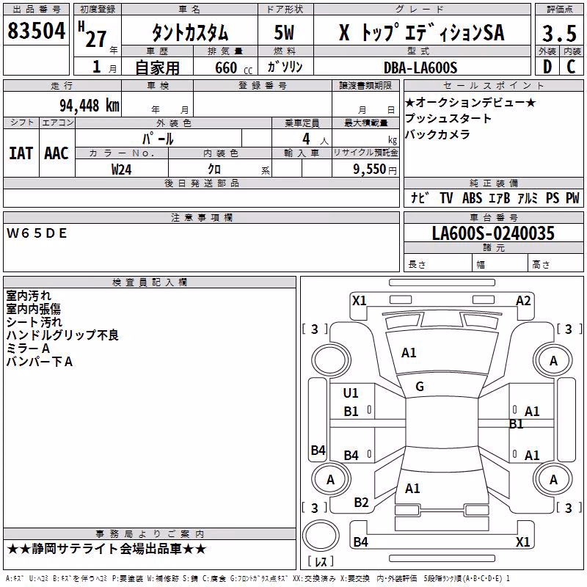Click the アルミ equipment label
587x587 pixels.
point(528,197)
